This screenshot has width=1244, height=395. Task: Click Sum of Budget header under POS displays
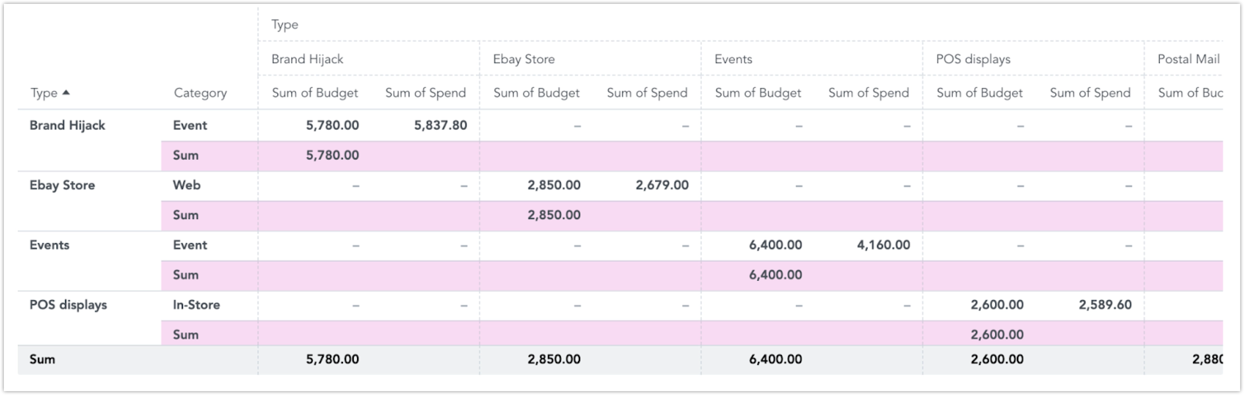[x=979, y=93]
